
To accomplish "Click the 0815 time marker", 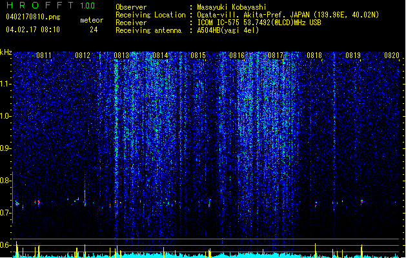I will click(x=198, y=55).
